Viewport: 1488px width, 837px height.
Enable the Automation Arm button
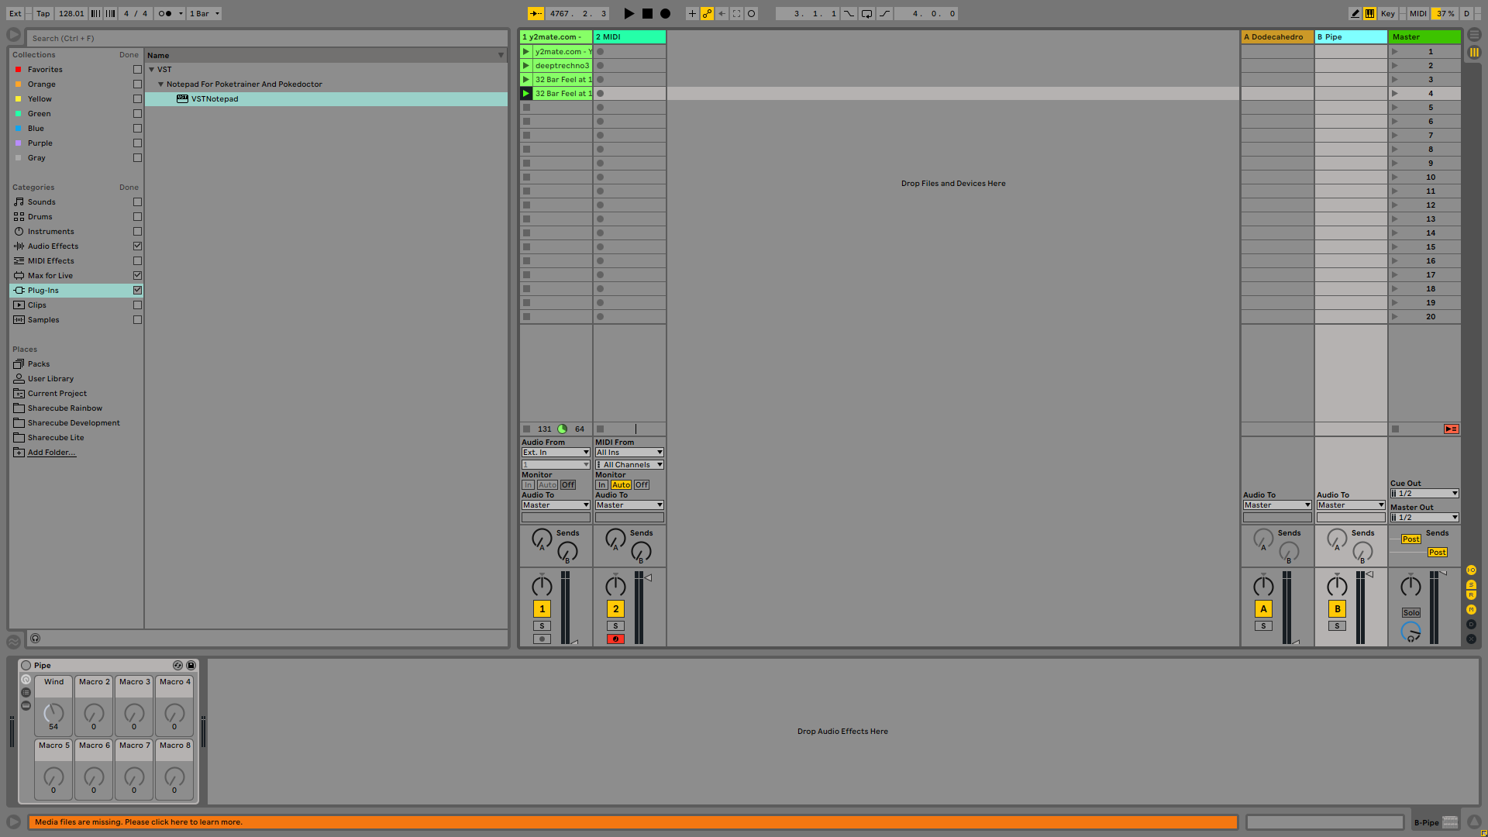(x=707, y=13)
